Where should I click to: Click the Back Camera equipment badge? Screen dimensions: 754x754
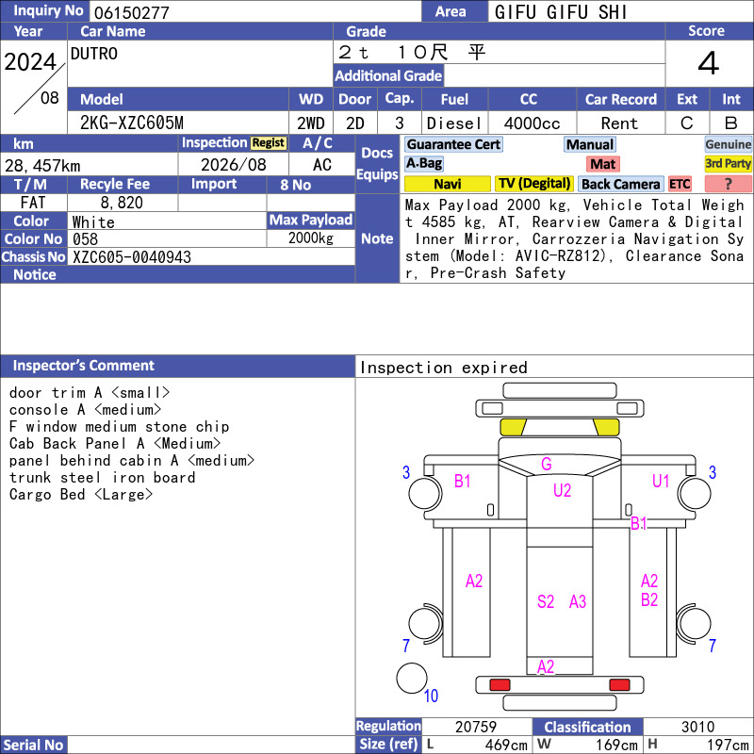point(620,184)
